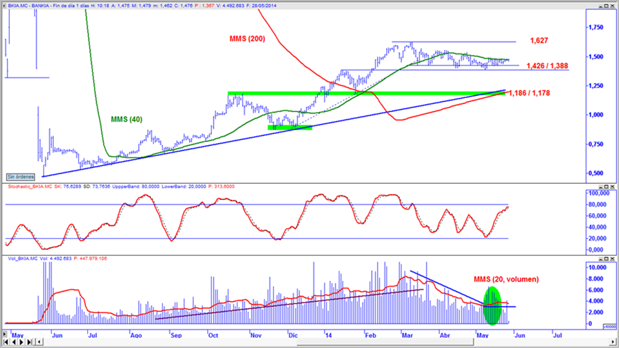Click horizontal scrollbar right arrow at bottom right
619x348 pixels.
tap(613, 342)
